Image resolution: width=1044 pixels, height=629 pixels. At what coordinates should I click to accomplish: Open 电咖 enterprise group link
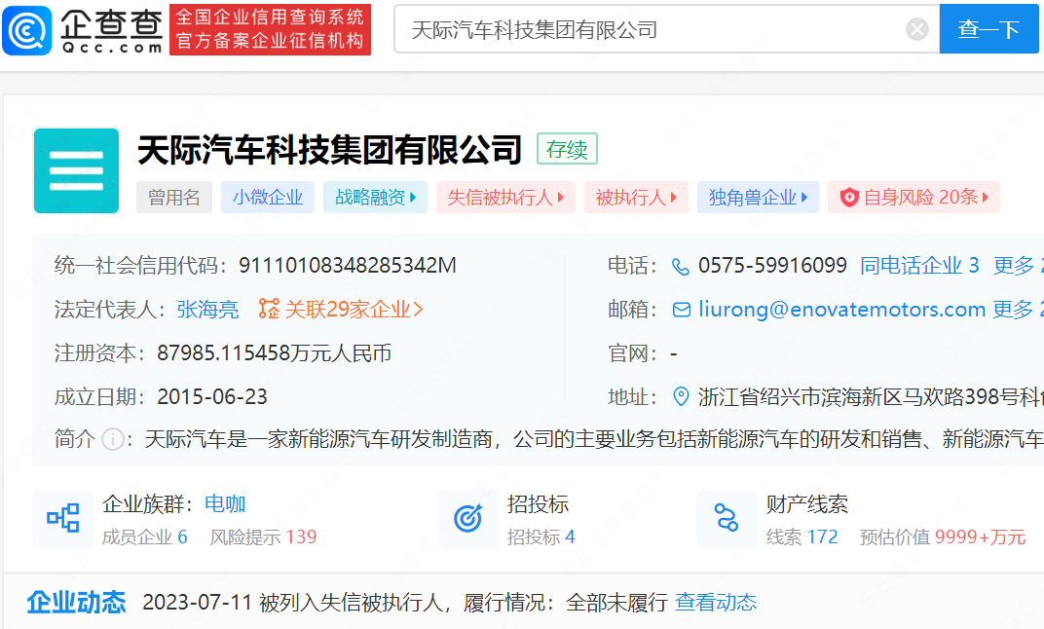click(x=225, y=503)
